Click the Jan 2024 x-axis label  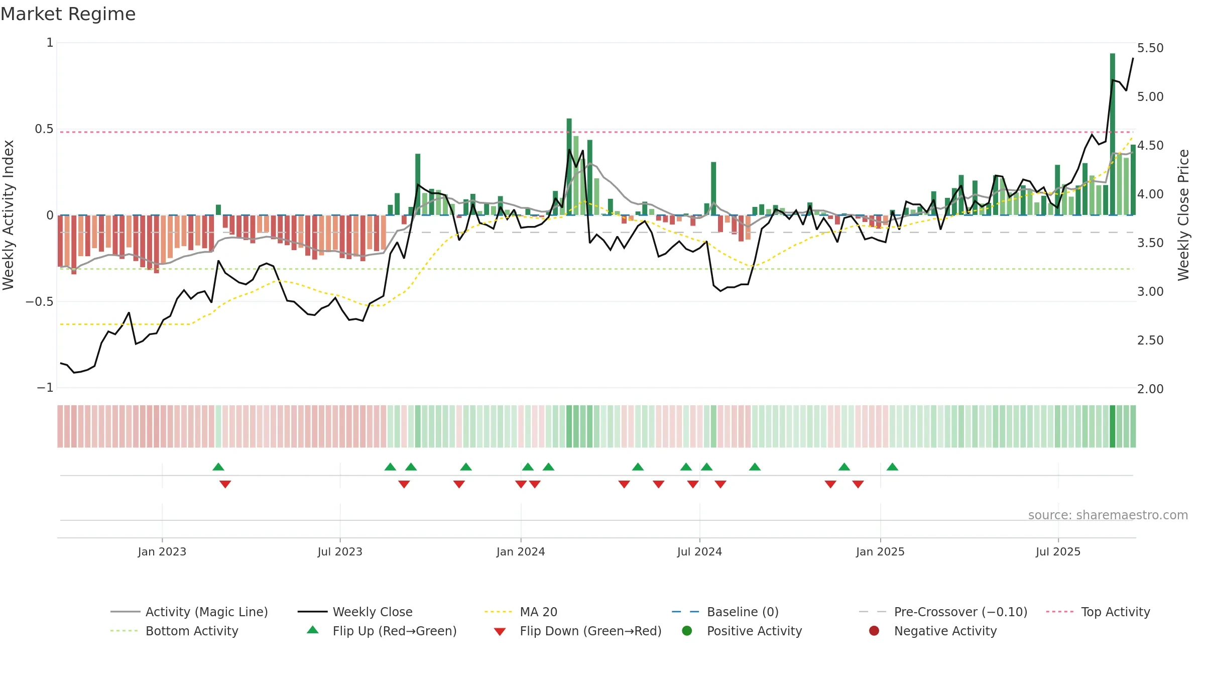521,551
